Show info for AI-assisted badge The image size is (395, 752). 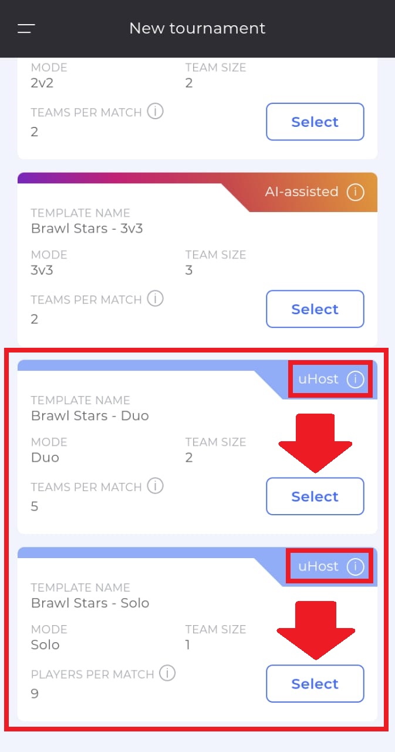coord(355,192)
